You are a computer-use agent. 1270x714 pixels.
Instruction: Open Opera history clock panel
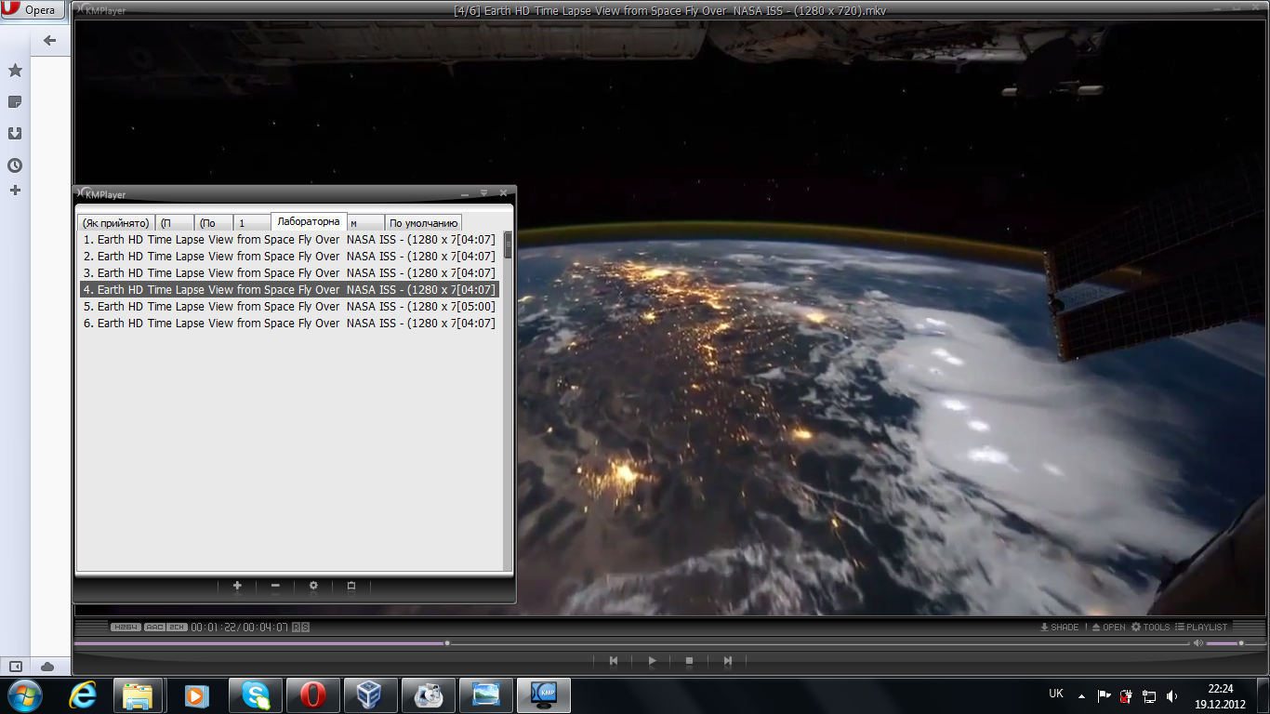pyautogui.click(x=15, y=165)
